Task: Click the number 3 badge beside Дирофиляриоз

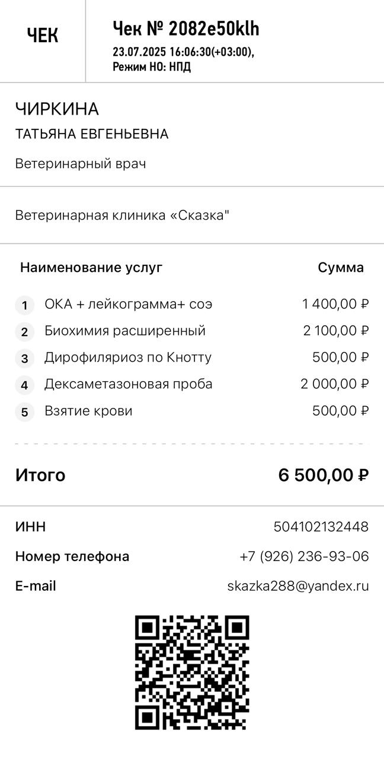Action: pos(24,359)
